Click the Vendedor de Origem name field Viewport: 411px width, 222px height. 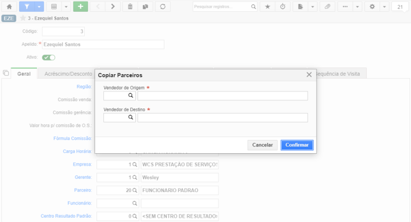point(223,96)
